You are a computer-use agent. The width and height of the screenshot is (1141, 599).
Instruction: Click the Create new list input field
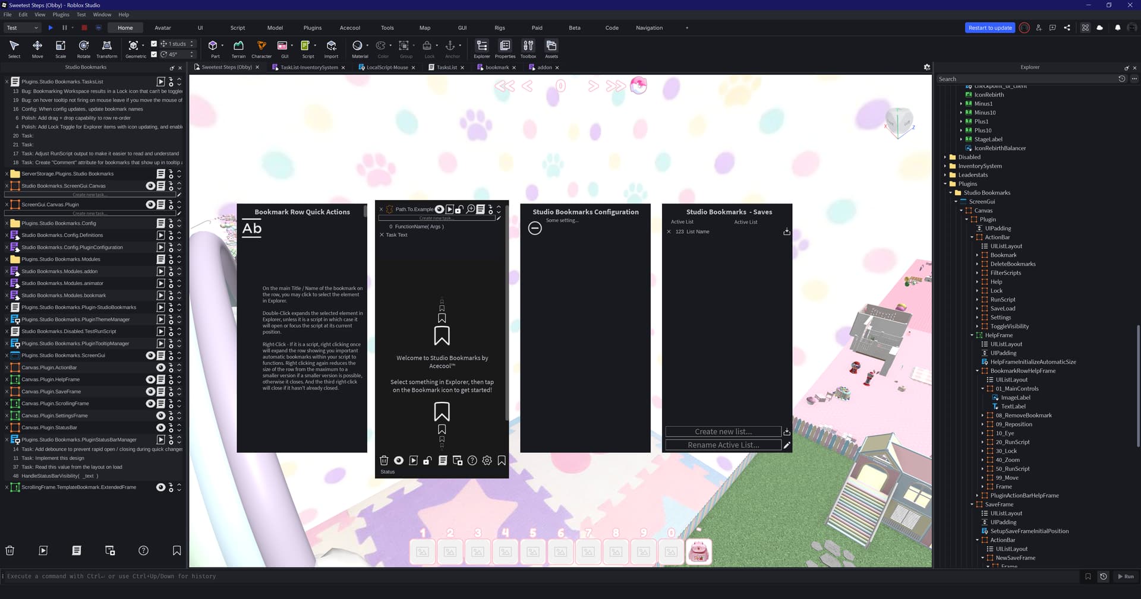click(723, 432)
